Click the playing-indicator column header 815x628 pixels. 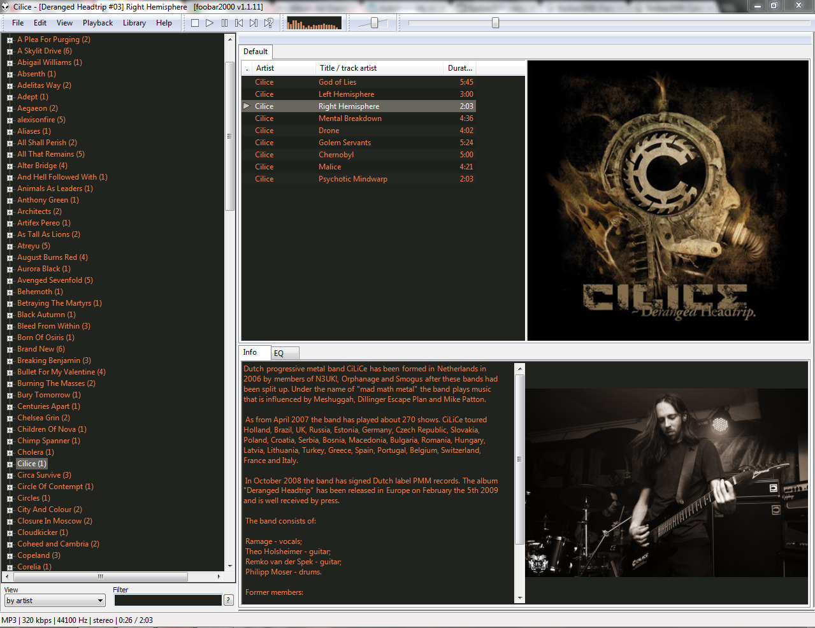(x=247, y=68)
